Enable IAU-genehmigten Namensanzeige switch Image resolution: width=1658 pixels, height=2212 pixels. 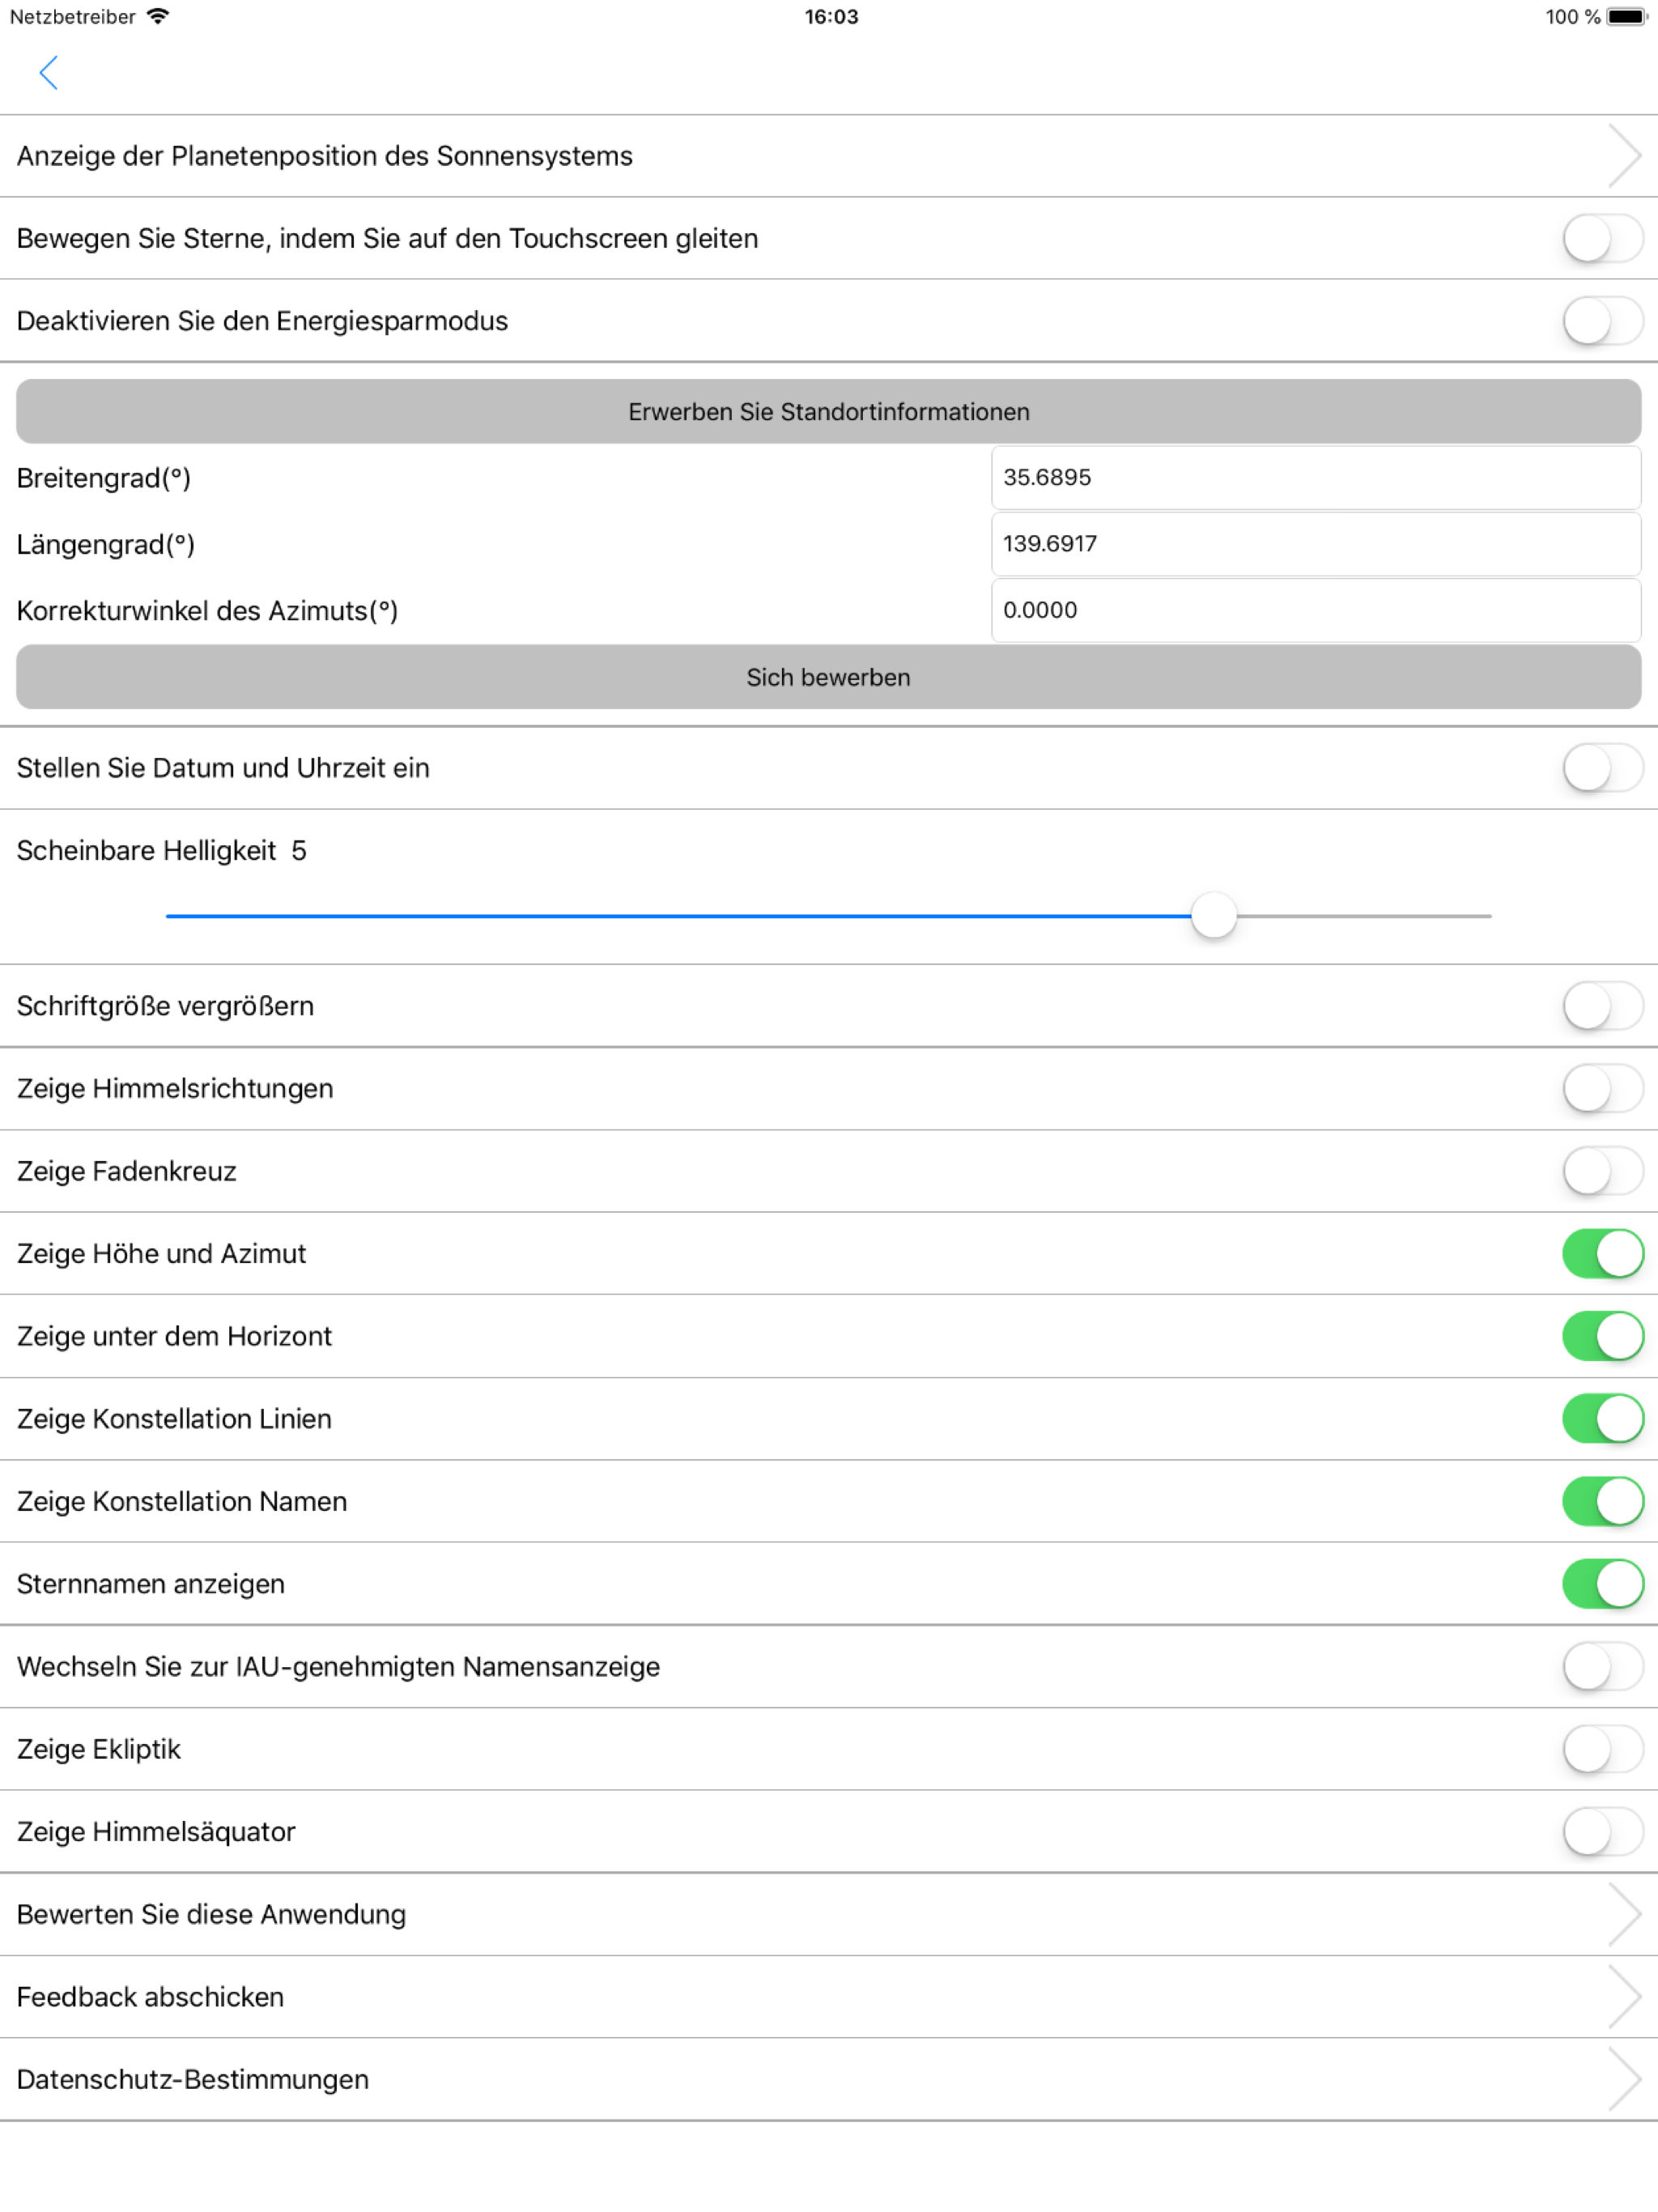click(x=1602, y=1667)
